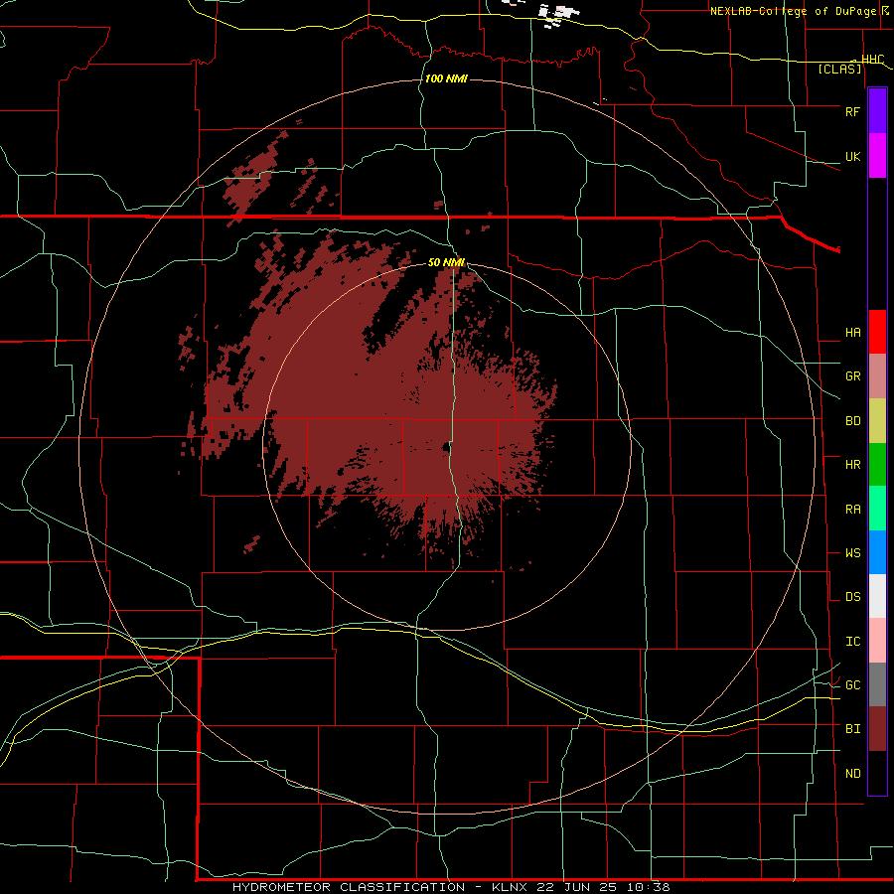Click the IC legend label
The height and width of the screenshot is (894, 894).
(852, 642)
